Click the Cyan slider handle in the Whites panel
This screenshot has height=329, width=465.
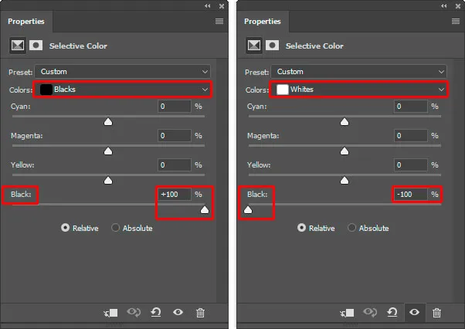click(345, 122)
